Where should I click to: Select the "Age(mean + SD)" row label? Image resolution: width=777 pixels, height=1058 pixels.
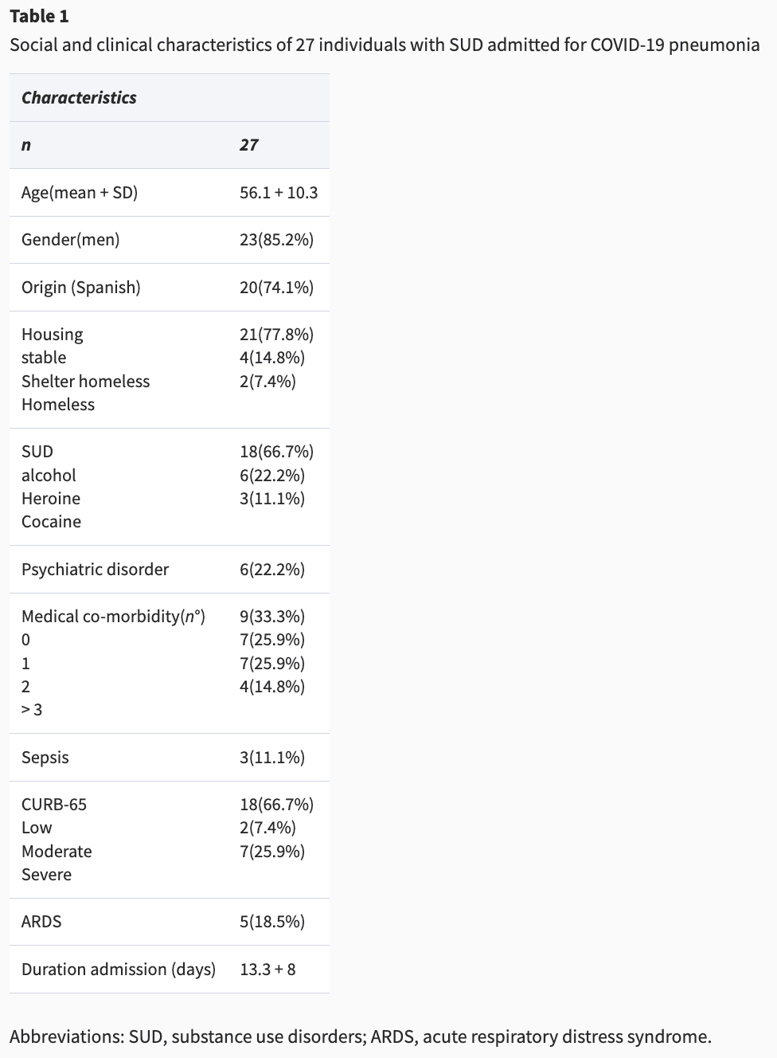[80, 192]
